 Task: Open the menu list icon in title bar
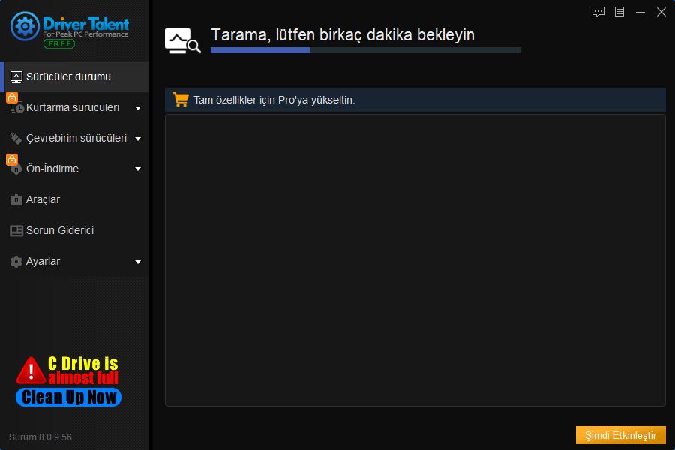click(619, 12)
